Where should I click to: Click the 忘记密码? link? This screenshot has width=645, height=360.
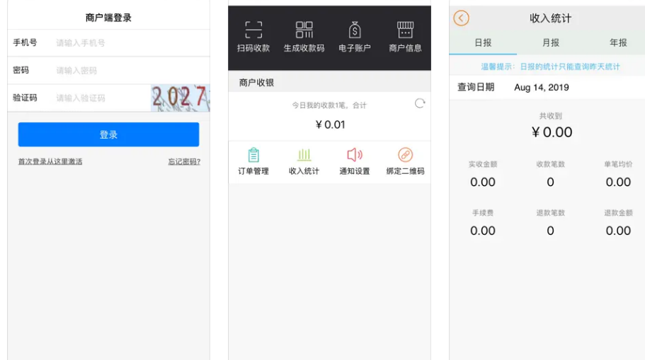coord(184,161)
